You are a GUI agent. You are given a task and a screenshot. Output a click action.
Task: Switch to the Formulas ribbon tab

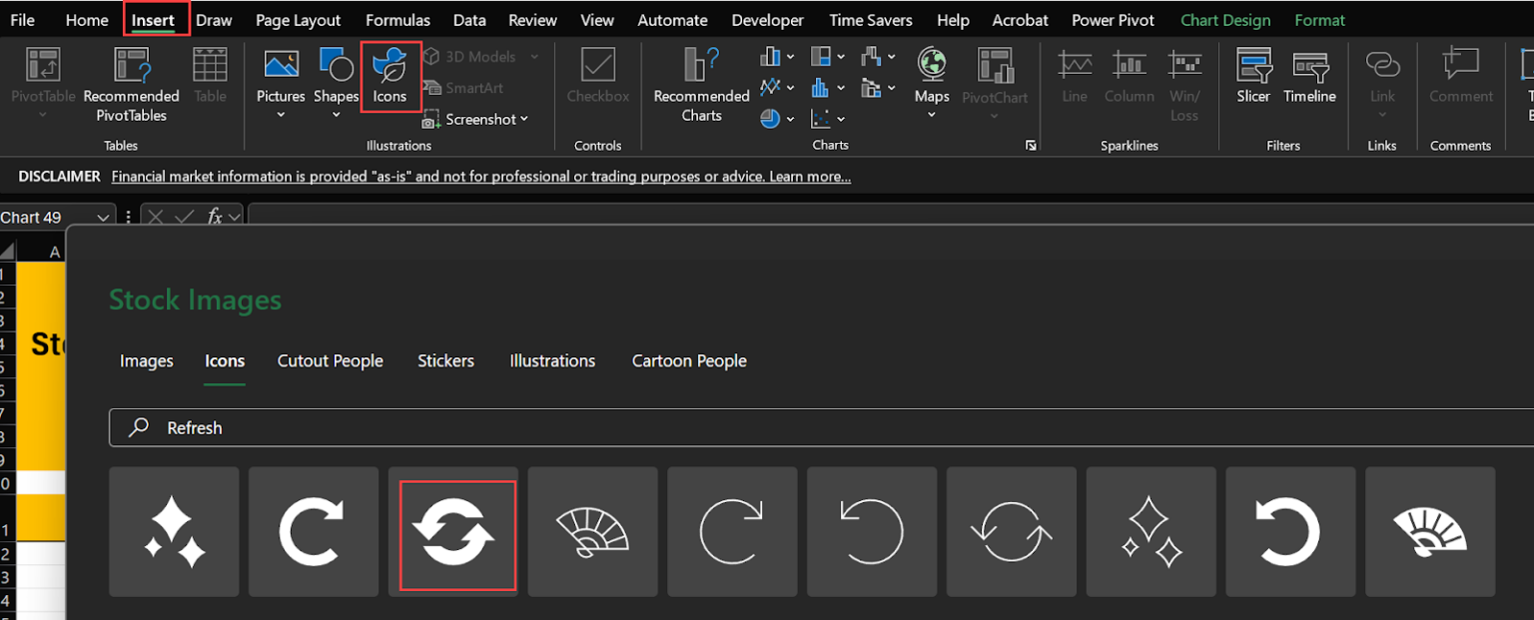pyautogui.click(x=397, y=20)
